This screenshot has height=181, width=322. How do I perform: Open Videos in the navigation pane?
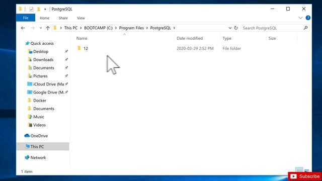(39, 125)
